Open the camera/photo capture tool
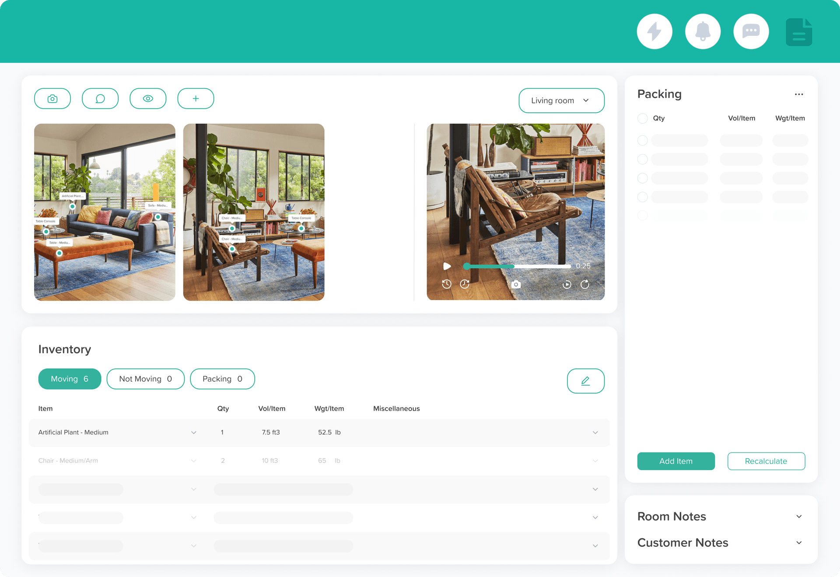This screenshot has height=577, width=840. pos(52,98)
